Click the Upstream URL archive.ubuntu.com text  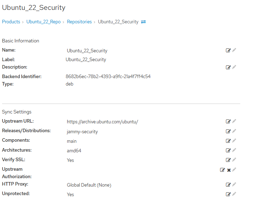coord(103,122)
